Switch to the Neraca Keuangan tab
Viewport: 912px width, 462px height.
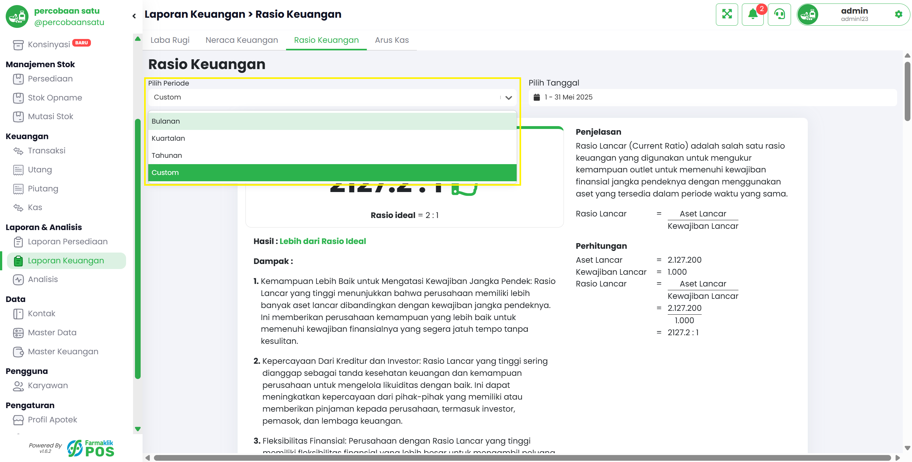[x=241, y=40]
